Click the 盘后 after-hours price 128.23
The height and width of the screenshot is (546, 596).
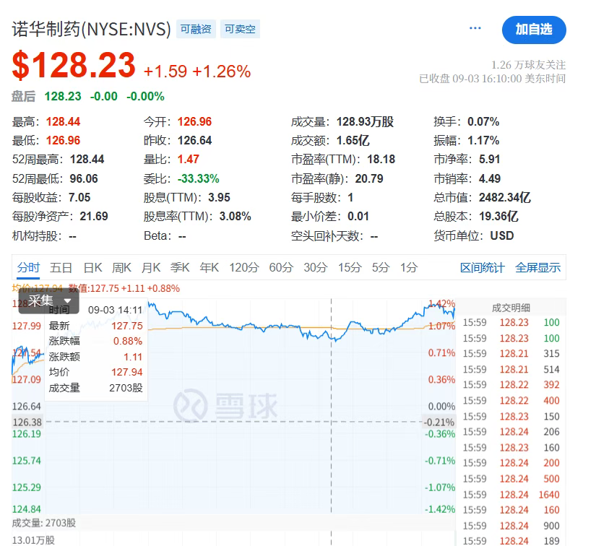pos(63,97)
